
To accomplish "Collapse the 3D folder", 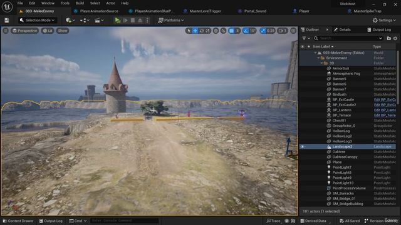I will (x=321, y=63).
